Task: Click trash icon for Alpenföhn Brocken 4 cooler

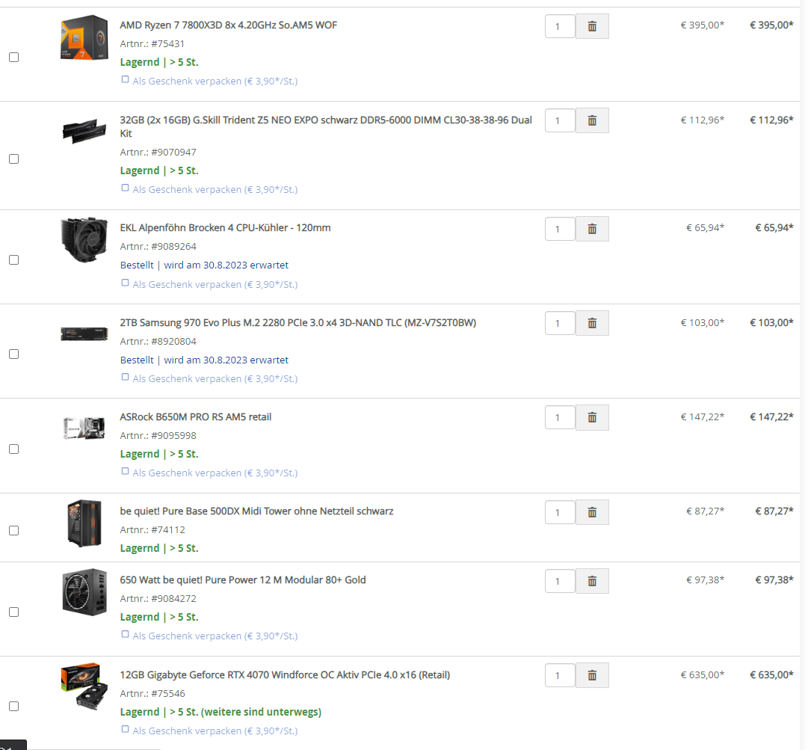Action: pyautogui.click(x=592, y=229)
